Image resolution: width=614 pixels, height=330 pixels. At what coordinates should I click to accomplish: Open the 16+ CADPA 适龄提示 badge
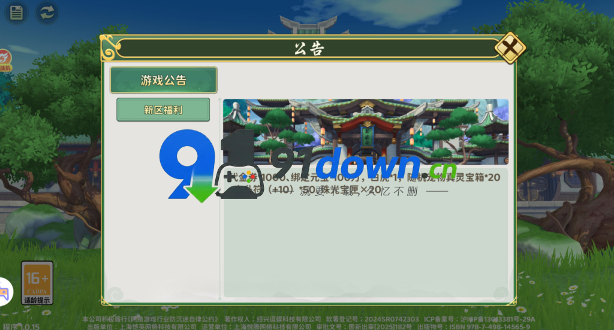click(x=37, y=283)
